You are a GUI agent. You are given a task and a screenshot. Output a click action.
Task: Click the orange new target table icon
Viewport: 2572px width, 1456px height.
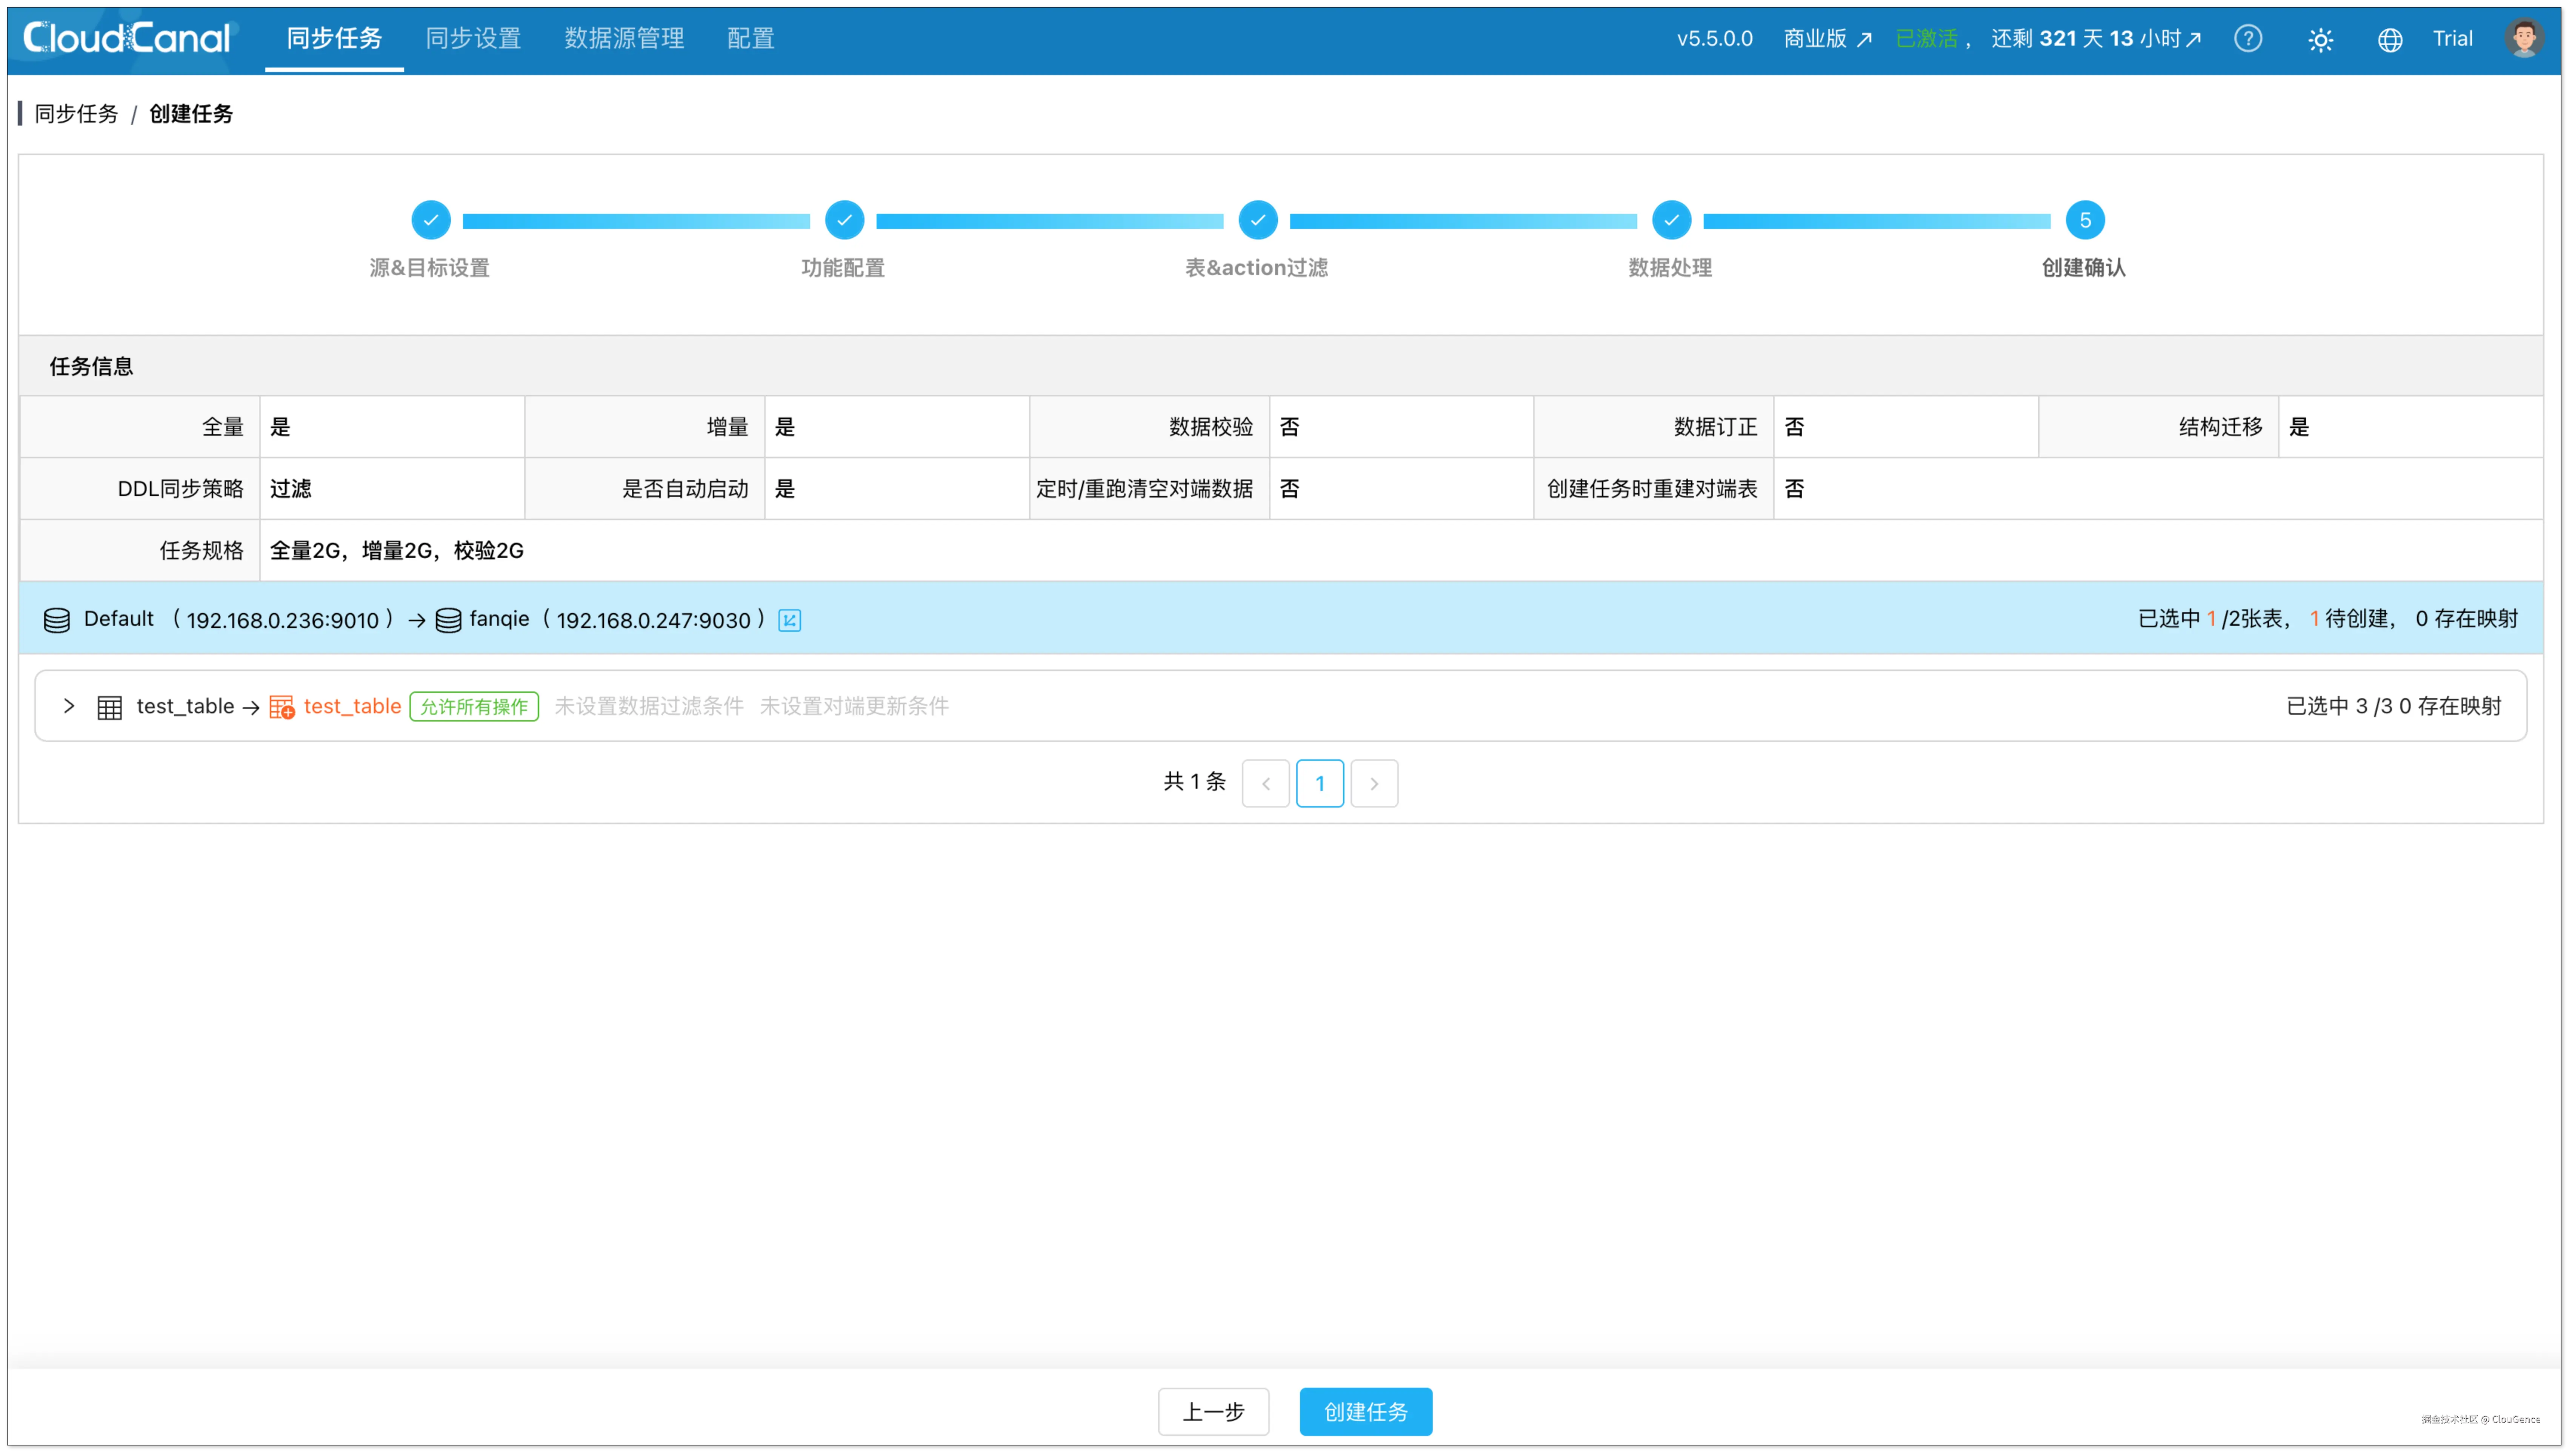click(281, 707)
